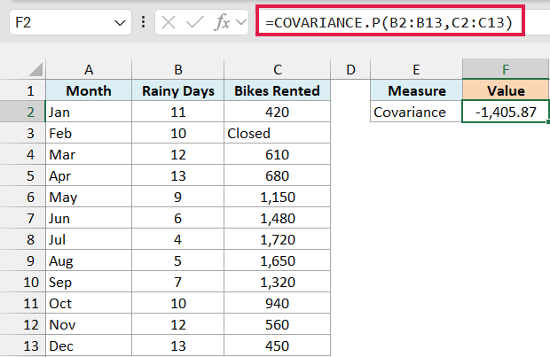
Task: Click the Month header cell
Action: pos(89,90)
